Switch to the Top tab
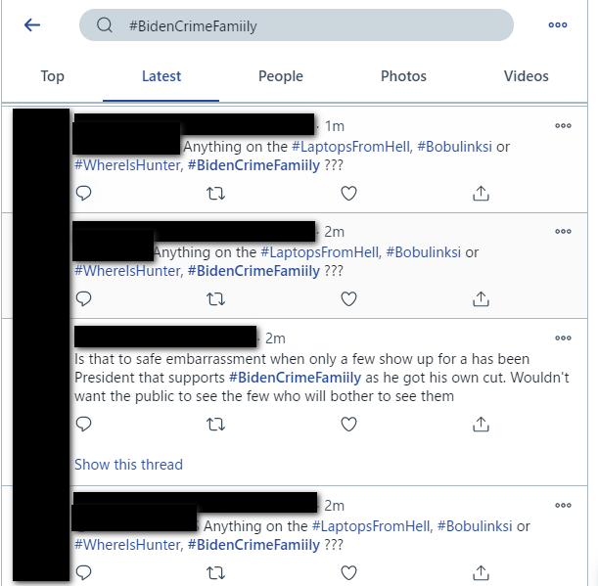The image size is (598, 586). pyautogui.click(x=53, y=76)
